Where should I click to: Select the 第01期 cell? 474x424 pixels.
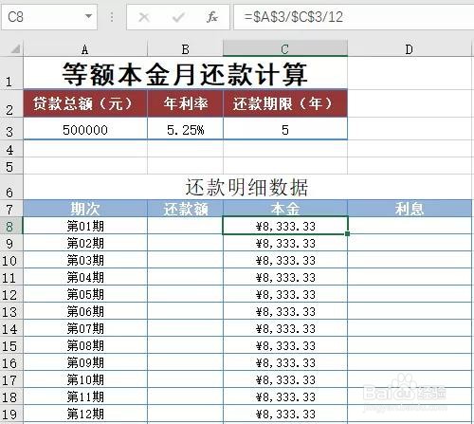point(85,226)
